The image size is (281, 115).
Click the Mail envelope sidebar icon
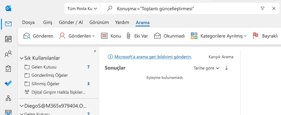(8, 24)
